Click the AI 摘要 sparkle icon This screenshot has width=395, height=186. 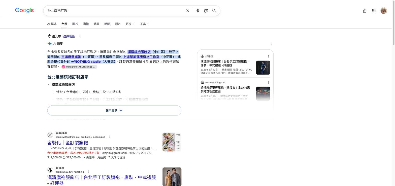click(x=50, y=44)
